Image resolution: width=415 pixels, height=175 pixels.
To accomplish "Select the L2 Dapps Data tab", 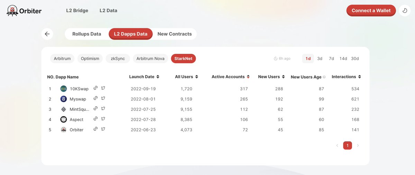I will click(131, 34).
